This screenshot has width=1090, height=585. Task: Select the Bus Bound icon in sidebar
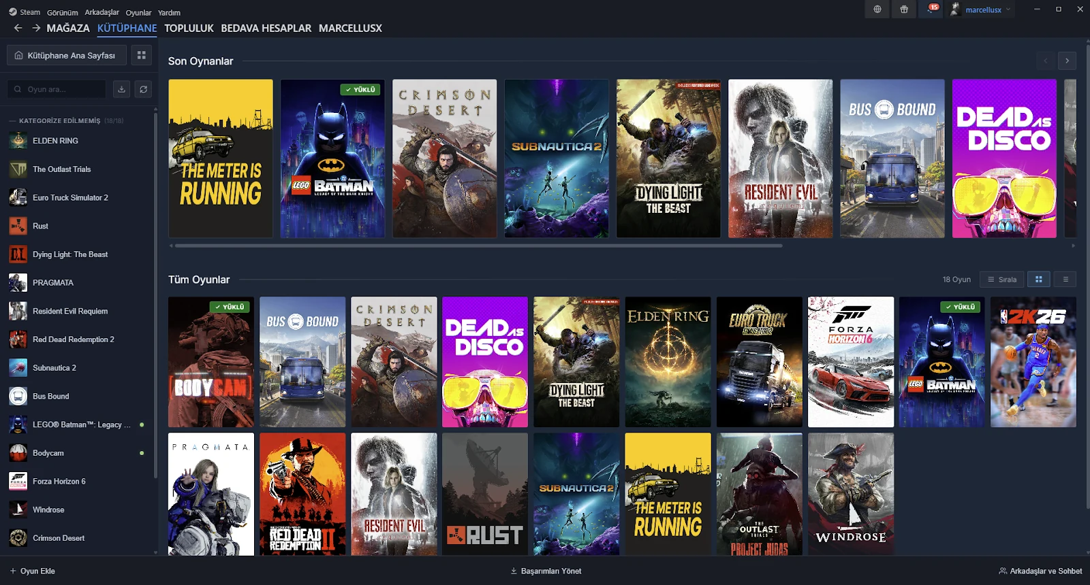point(18,397)
